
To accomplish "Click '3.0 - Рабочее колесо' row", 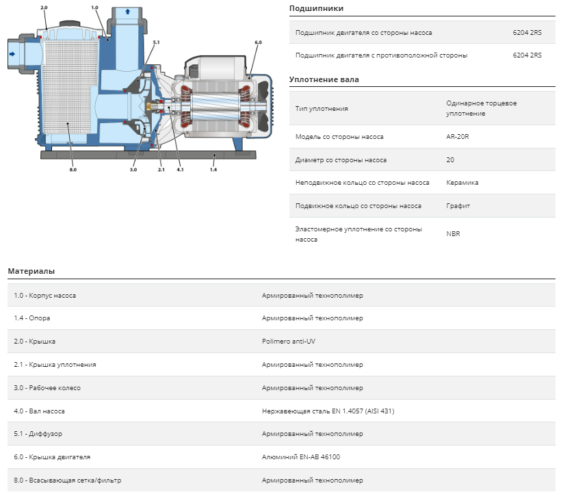I will pyautogui.click(x=282, y=388).
